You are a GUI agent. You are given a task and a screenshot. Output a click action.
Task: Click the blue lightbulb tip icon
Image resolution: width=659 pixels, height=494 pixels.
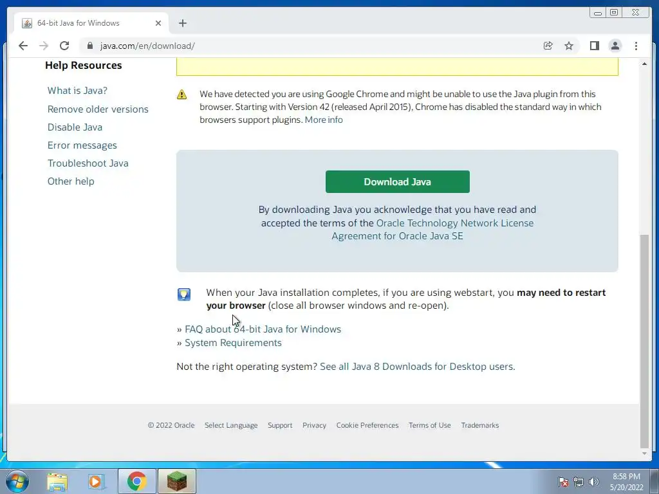pos(184,295)
